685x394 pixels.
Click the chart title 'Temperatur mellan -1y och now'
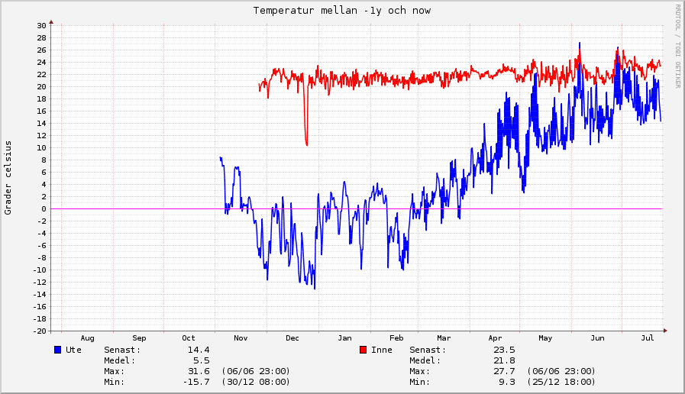point(341,11)
